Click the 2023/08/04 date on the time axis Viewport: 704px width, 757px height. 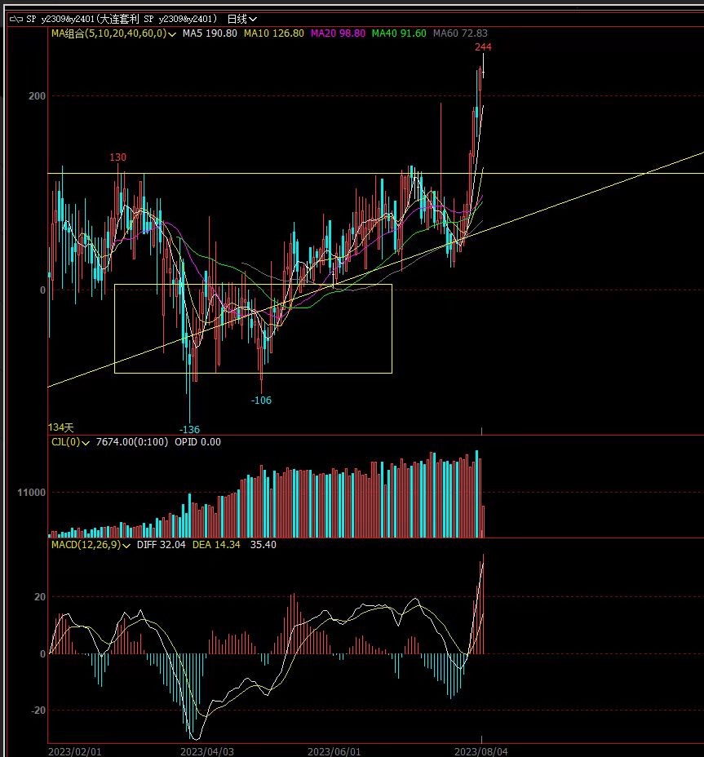(481, 750)
